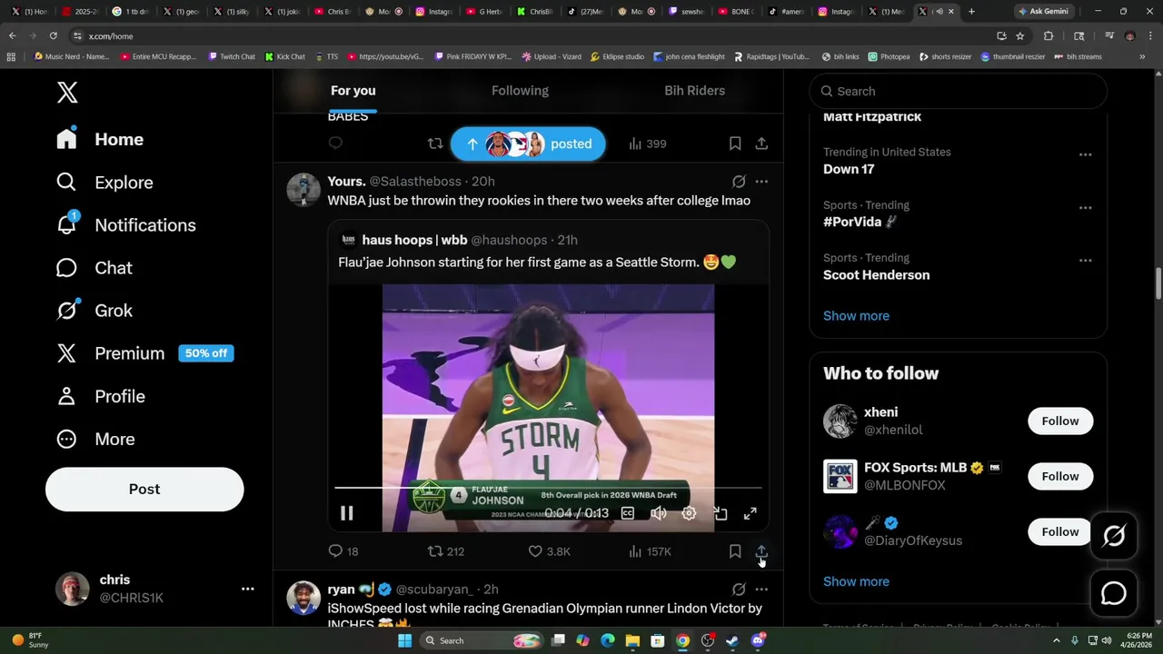
Task: Go to your Profile page
Action: [100, 396]
